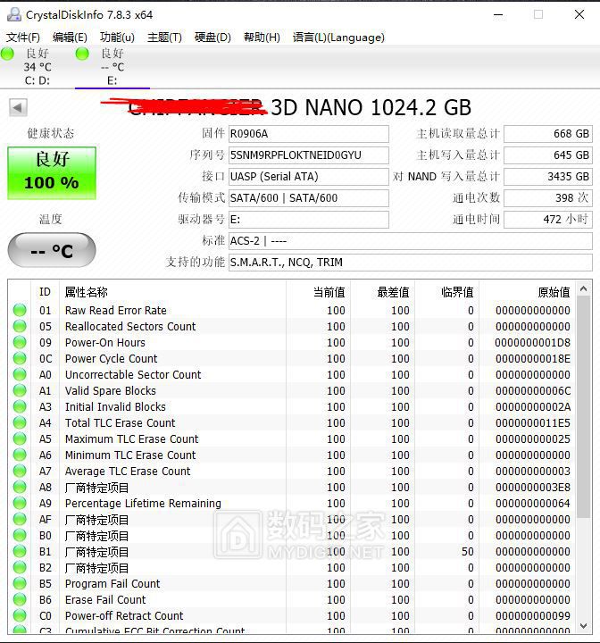Click status icon for Average TLC Erase Count
The height and width of the screenshot is (643, 600).
(20, 471)
